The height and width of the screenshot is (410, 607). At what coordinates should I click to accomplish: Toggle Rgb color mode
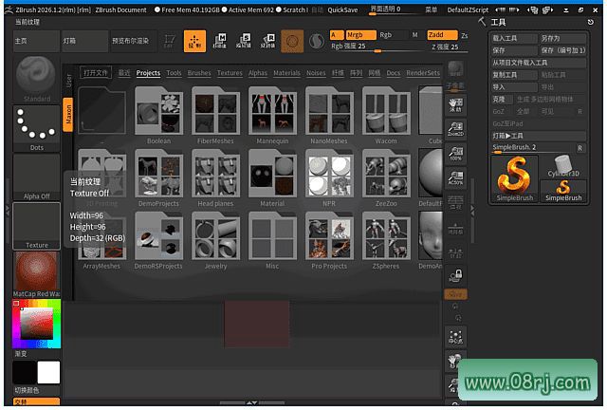(385, 34)
